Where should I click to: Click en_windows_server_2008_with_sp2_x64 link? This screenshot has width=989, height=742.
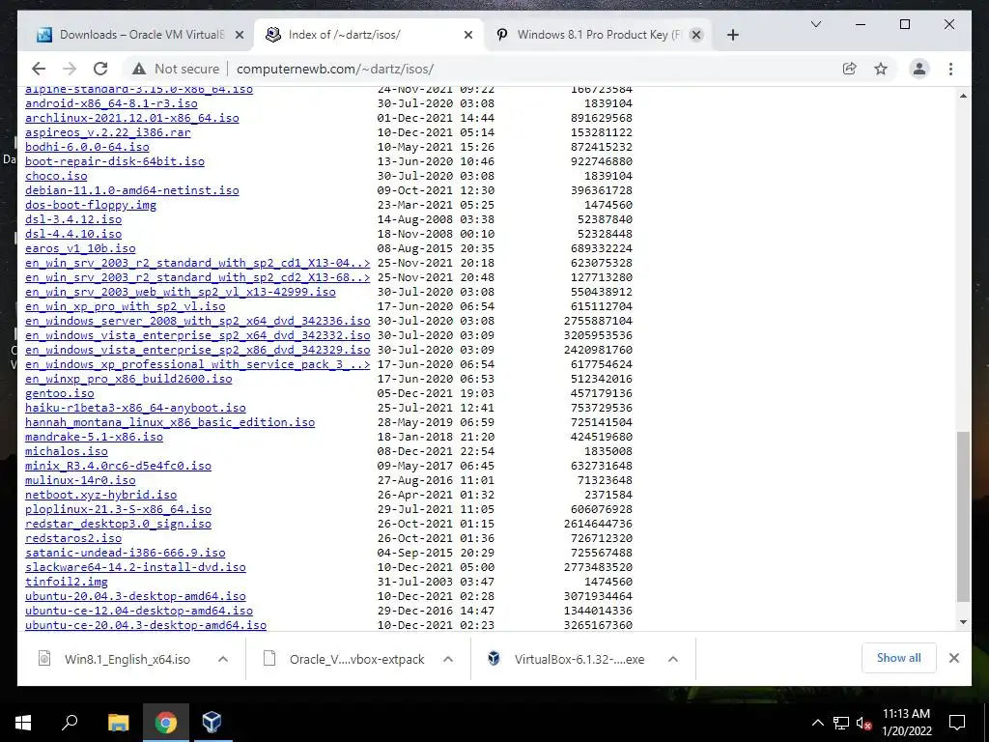[x=197, y=321]
